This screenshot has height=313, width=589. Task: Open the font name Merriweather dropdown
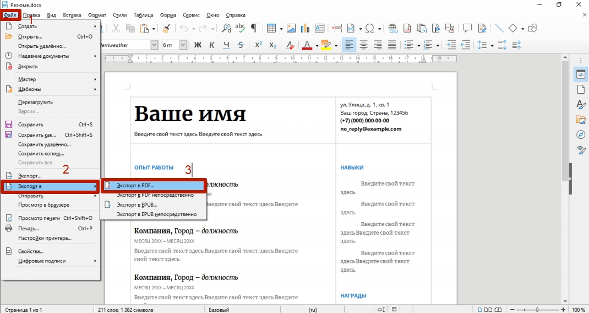(x=154, y=45)
